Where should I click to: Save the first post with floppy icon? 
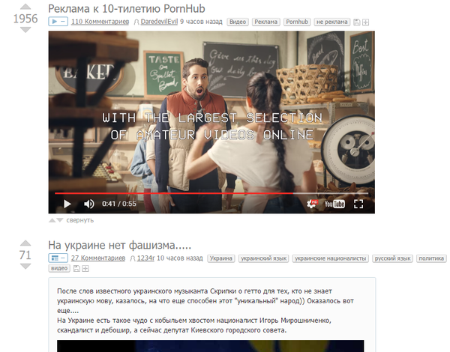[357, 22]
